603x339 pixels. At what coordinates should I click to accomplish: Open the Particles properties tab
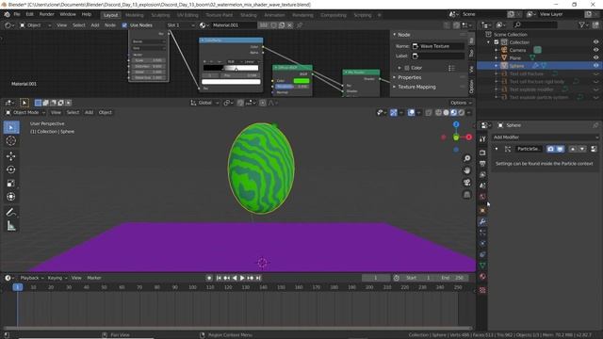coord(482,233)
